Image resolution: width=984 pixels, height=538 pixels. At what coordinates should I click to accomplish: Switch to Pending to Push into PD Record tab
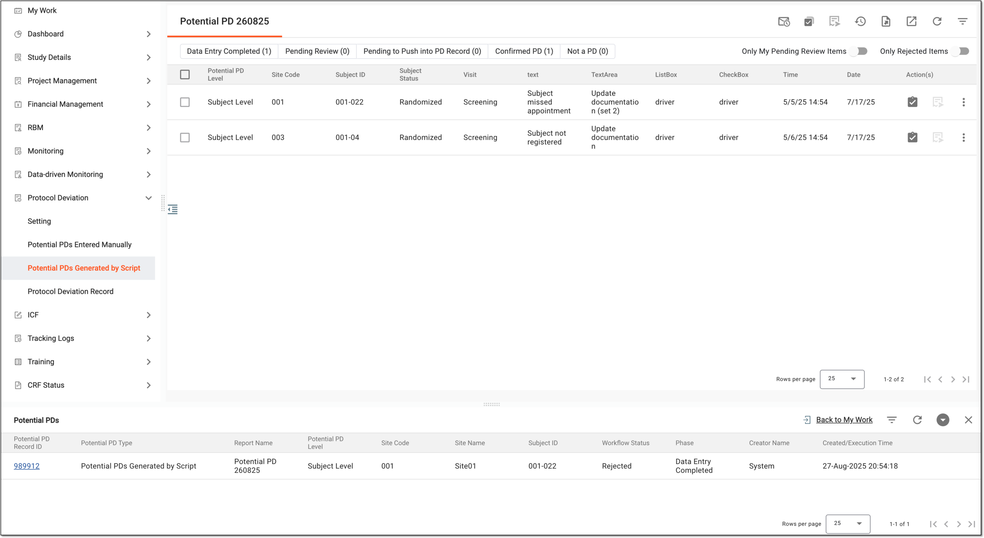tap(422, 52)
